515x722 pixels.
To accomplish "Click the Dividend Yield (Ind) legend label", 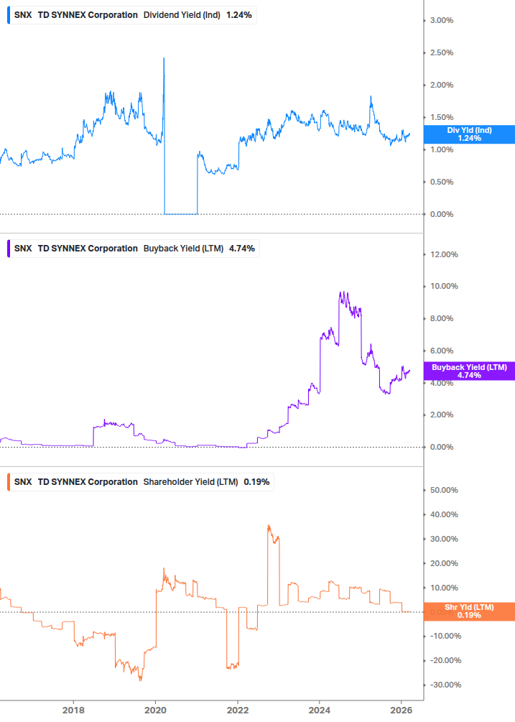I will coord(182,15).
